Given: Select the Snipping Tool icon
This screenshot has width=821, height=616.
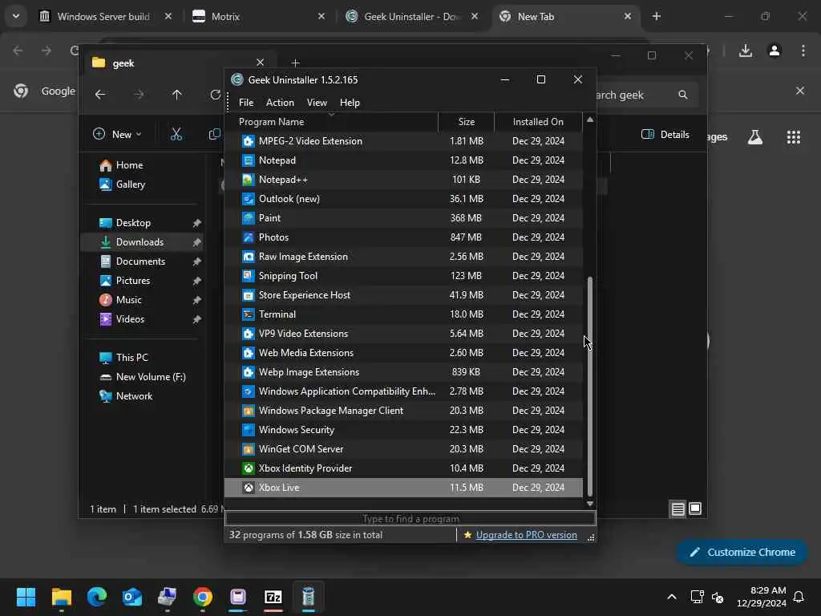Looking at the screenshot, I should (249, 276).
